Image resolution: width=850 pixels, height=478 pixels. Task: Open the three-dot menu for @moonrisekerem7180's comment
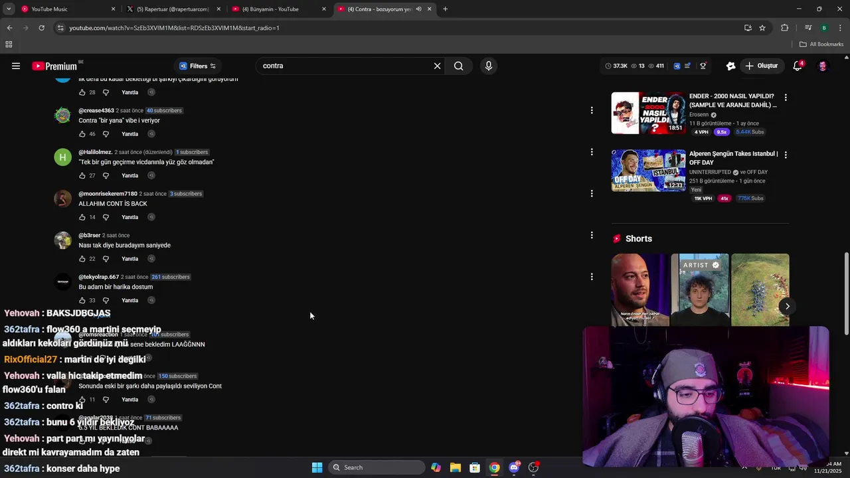(592, 193)
